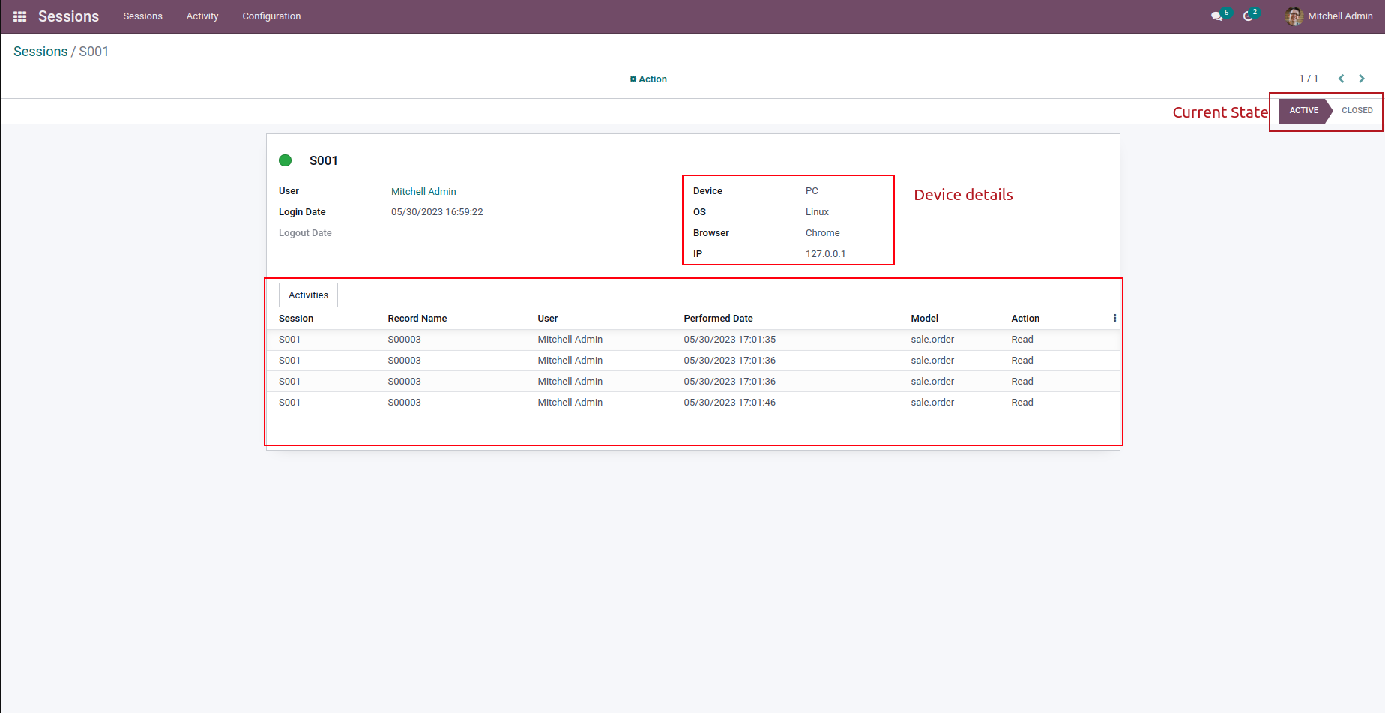Screen dimensions: 1385x713
Task: Sort by Model column header
Action: tap(924, 319)
